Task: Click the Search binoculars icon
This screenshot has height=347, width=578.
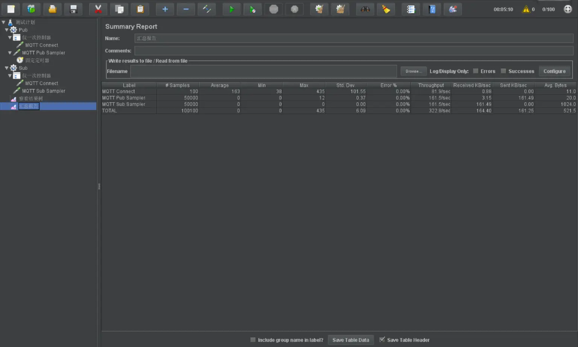Action: (365, 9)
